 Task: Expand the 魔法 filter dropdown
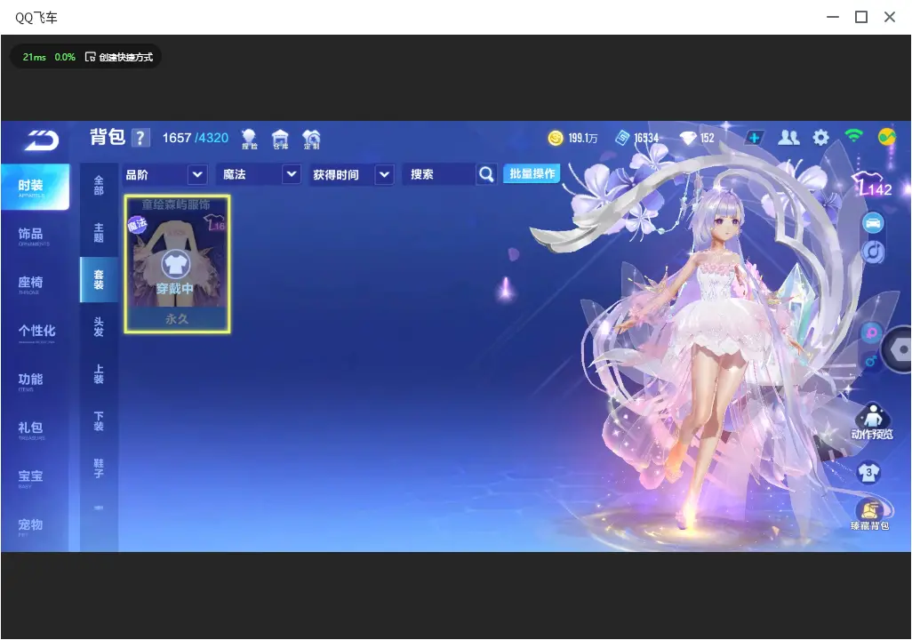pyautogui.click(x=260, y=174)
